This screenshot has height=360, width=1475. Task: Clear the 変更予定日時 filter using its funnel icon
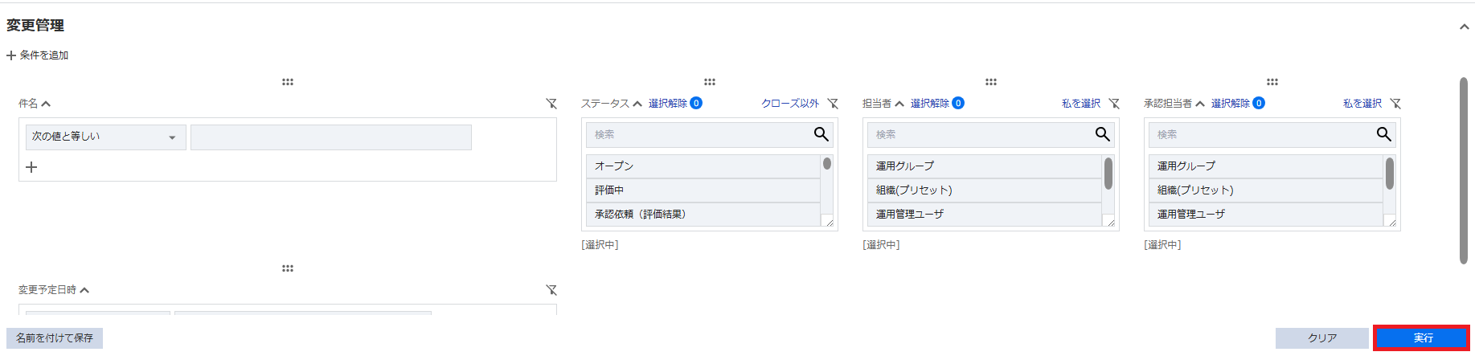[551, 290]
